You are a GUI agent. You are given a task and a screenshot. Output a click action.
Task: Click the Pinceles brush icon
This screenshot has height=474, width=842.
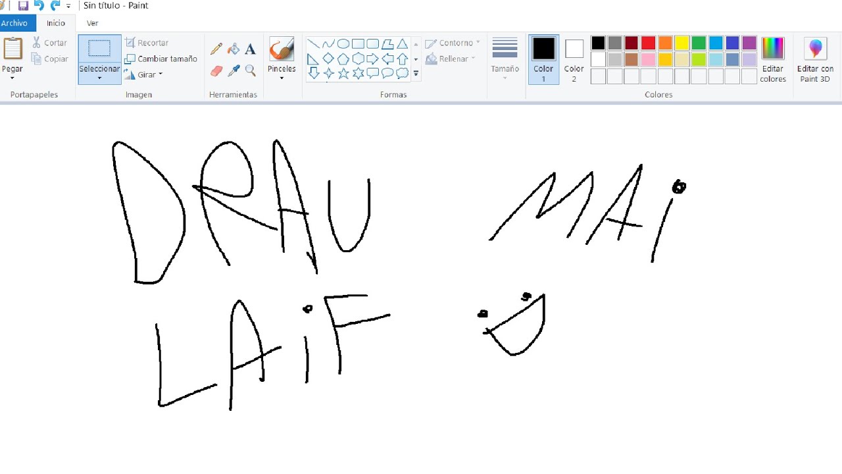pyautogui.click(x=282, y=49)
